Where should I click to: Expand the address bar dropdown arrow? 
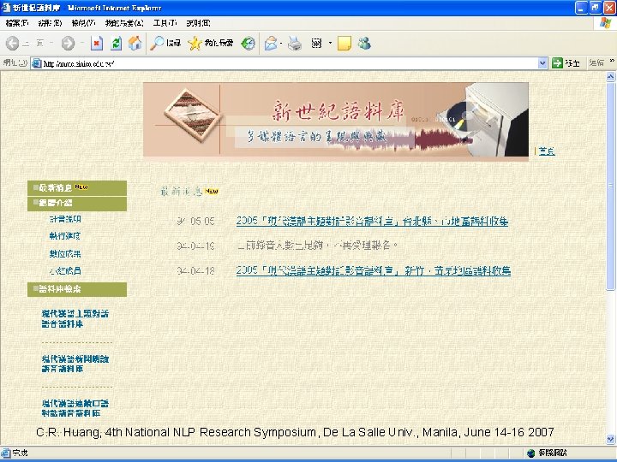pyautogui.click(x=542, y=63)
